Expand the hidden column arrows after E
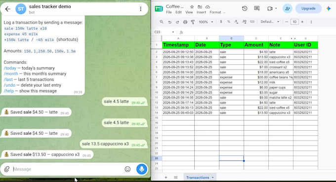This screenshot has width=336, height=182. point(293,38)
